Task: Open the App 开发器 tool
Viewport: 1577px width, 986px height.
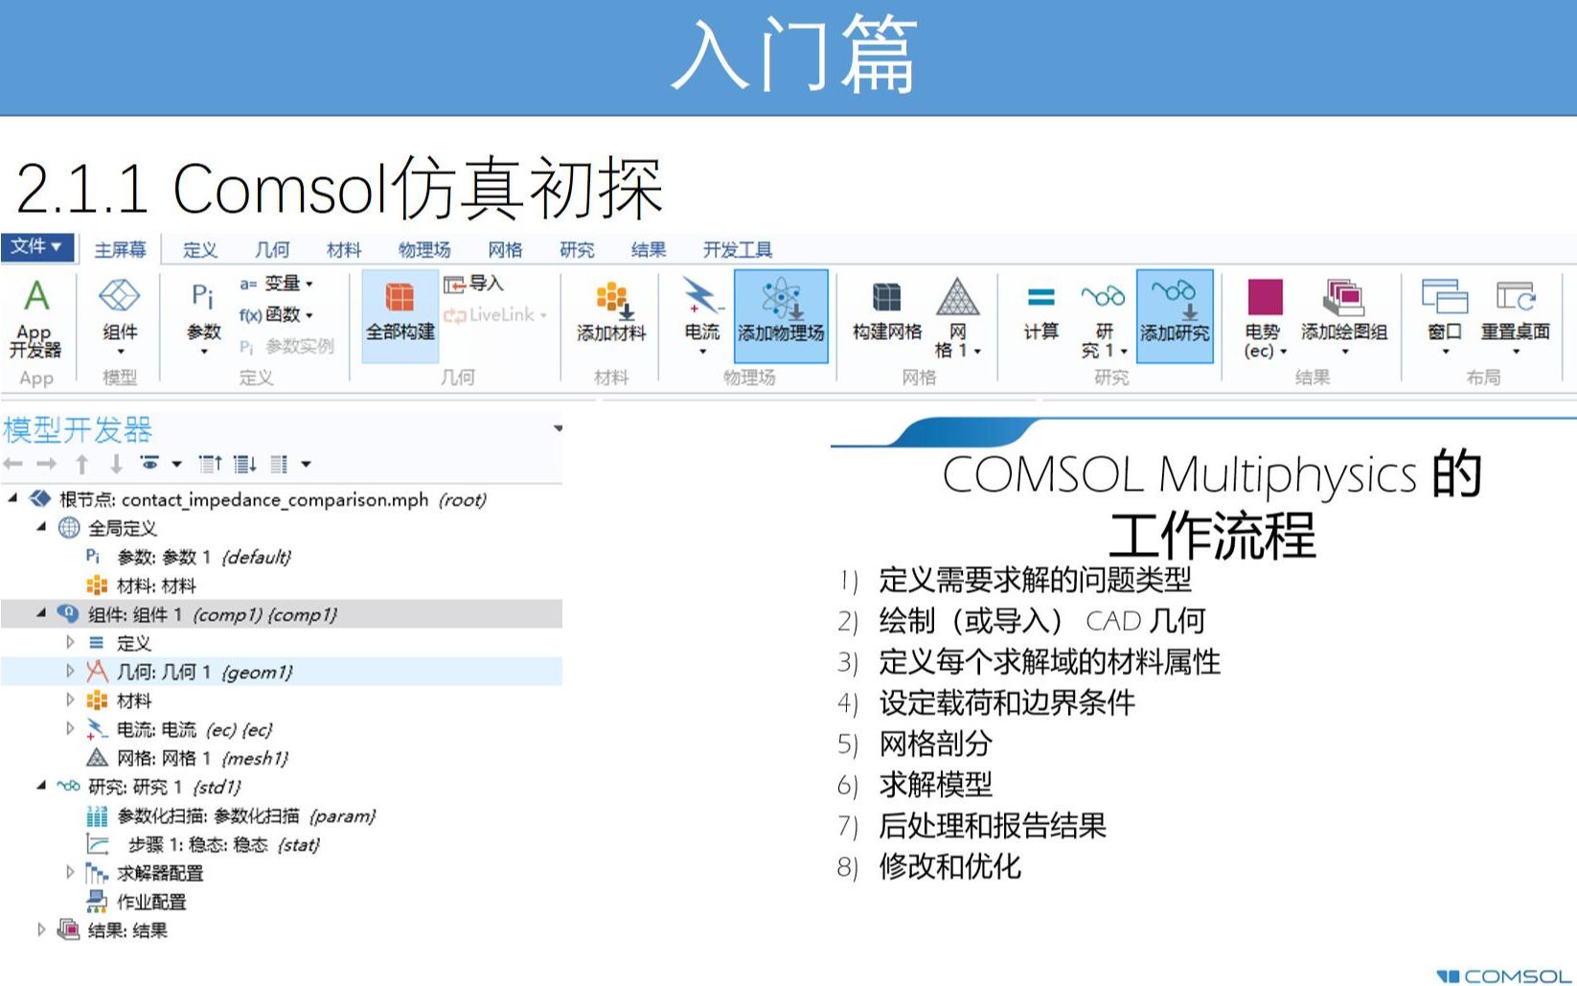Action: pos(35,318)
